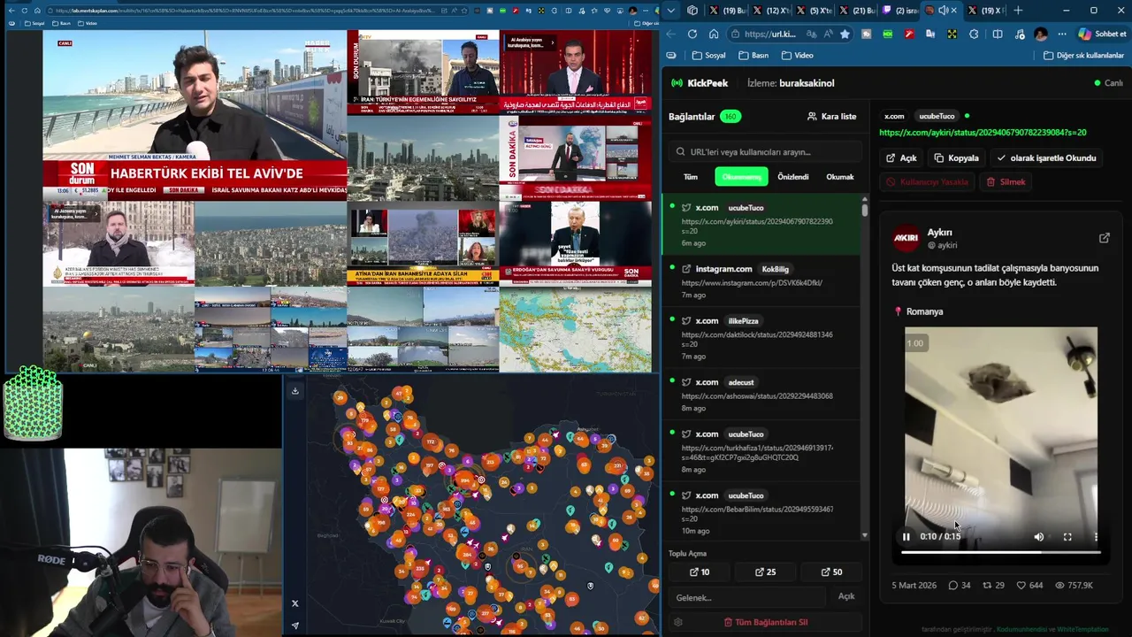The image size is (1132, 637).
Task: Click Açık next to Gelenek field
Action: pos(846,596)
